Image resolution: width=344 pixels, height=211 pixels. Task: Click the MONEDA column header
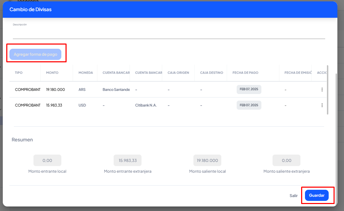(86, 73)
